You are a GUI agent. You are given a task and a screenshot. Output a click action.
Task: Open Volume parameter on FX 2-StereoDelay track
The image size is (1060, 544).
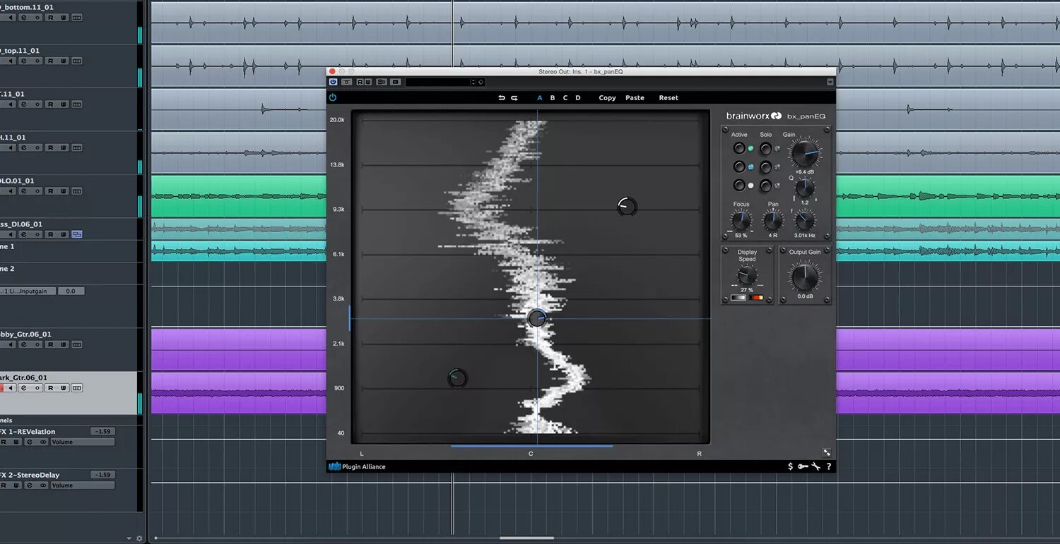point(82,485)
